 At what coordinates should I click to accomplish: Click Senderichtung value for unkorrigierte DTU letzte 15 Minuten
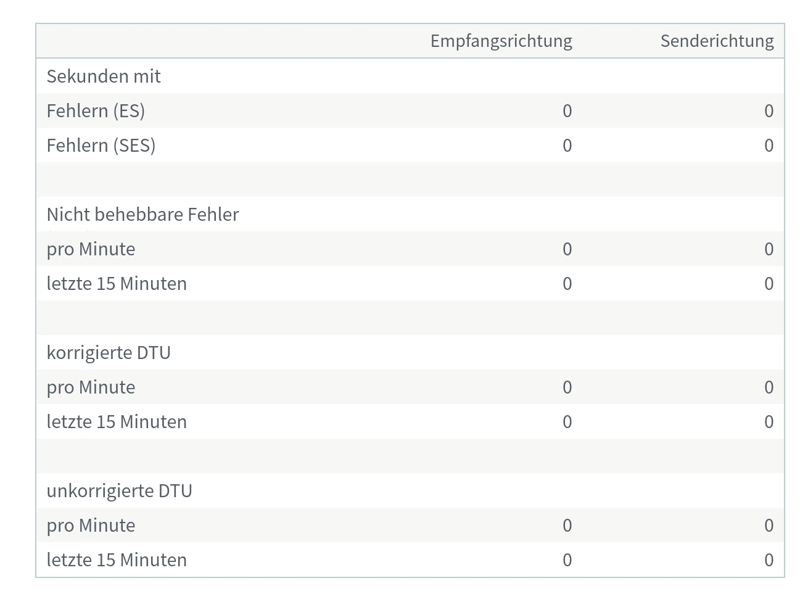(769, 560)
